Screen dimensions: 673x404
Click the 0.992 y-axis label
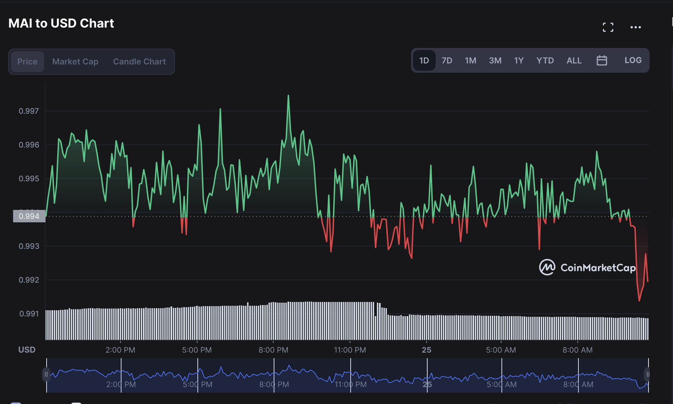coord(29,280)
